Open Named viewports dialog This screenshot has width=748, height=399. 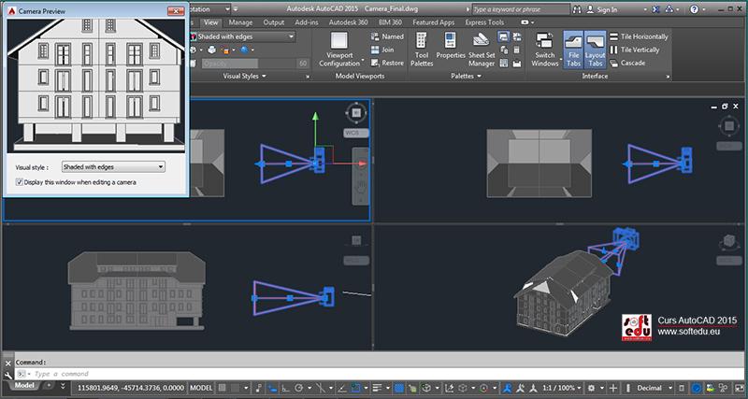pyautogui.click(x=387, y=36)
